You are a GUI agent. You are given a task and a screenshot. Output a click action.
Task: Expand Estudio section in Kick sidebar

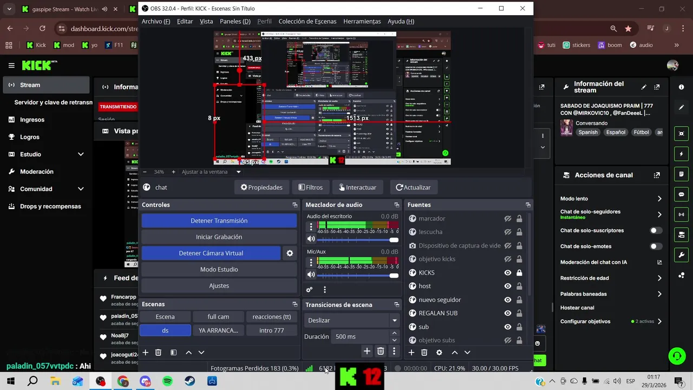(x=81, y=154)
